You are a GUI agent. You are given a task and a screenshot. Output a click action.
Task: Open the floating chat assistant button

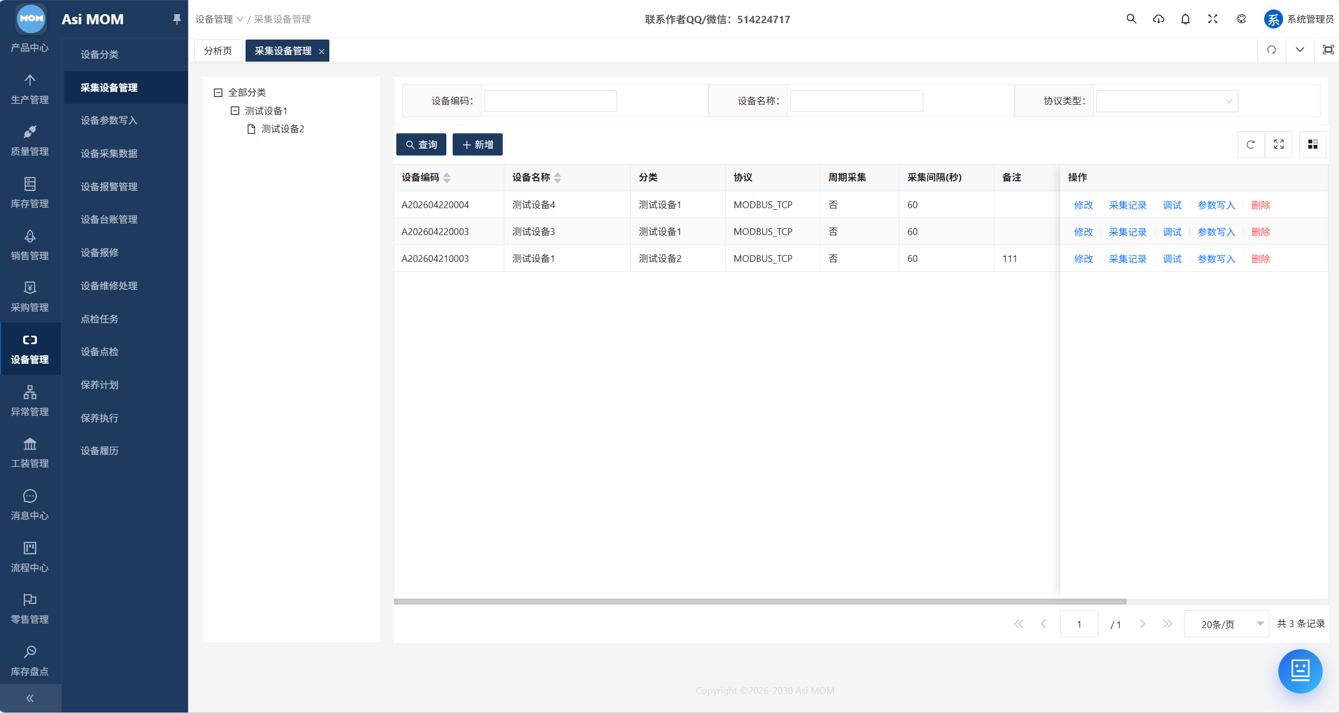(1300, 671)
